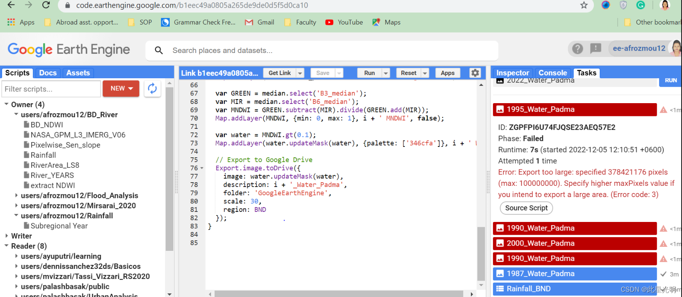Click the Run button in editor
This screenshot has width=682, height=297.
(370, 73)
